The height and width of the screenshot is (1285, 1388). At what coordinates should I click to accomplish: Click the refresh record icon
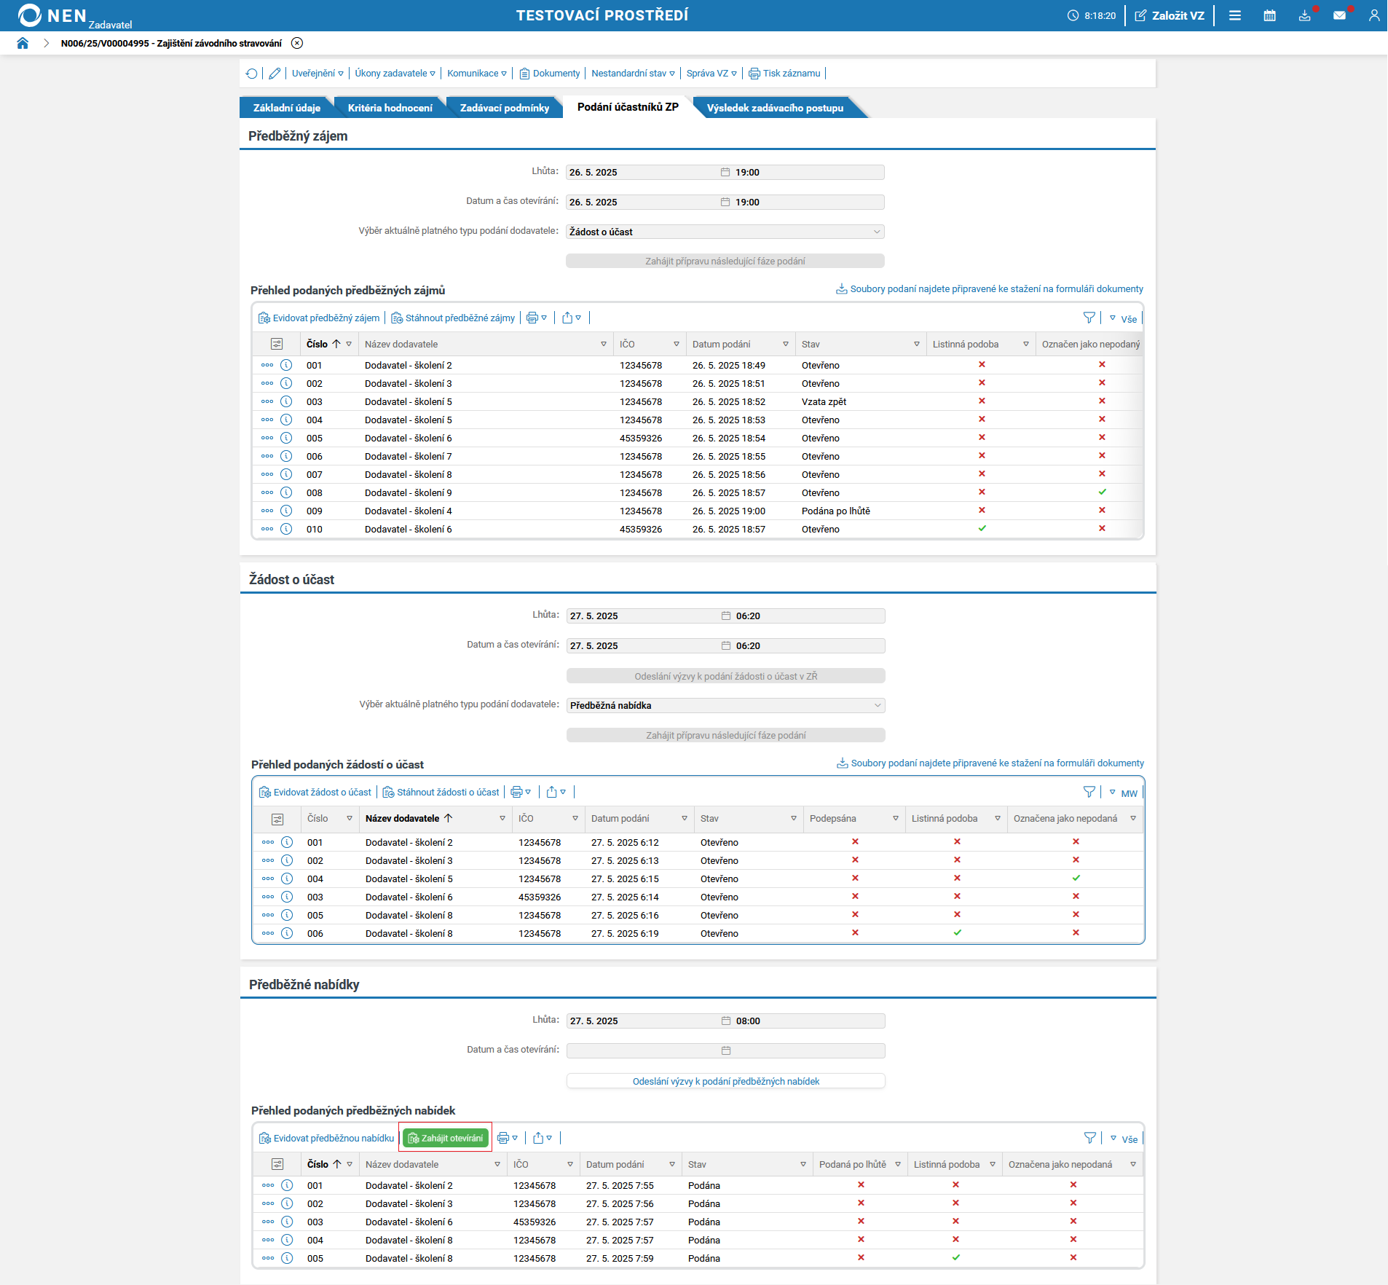252,74
